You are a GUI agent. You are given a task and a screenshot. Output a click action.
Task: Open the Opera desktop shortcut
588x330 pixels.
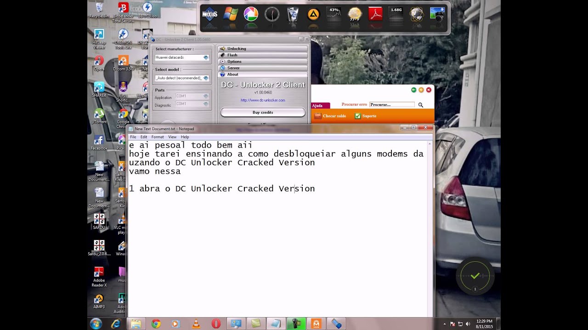pos(99,64)
